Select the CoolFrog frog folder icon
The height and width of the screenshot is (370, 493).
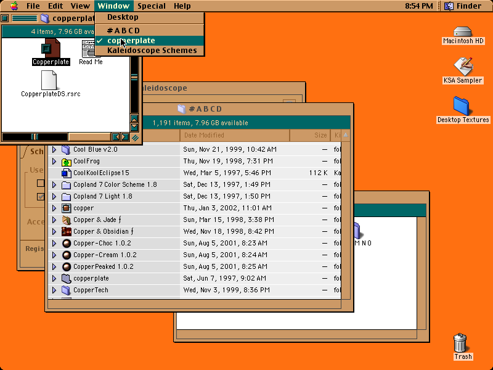point(66,162)
